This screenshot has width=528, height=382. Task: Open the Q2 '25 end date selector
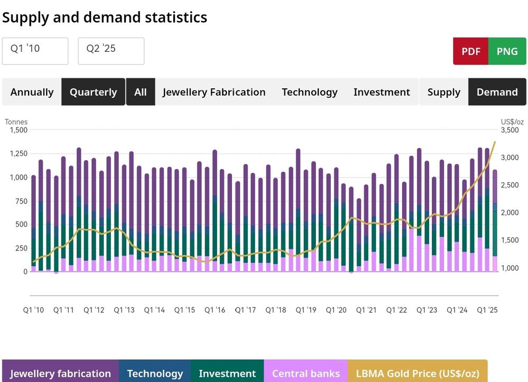(111, 51)
